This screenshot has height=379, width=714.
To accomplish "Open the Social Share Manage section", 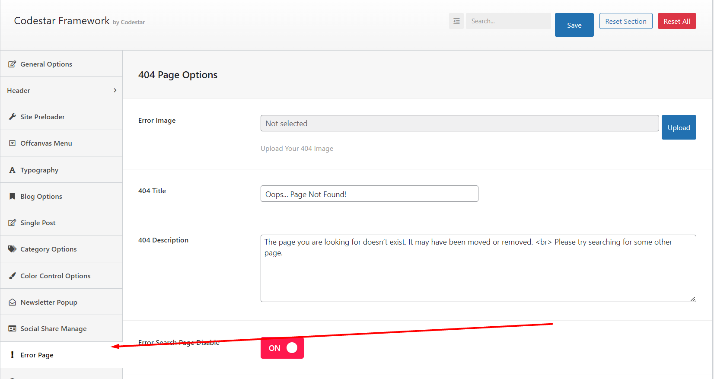I will click(x=53, y=328).
